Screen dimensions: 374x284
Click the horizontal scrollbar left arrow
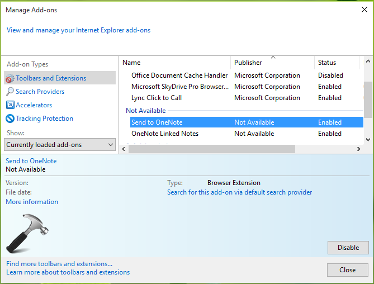pos(124,149)
